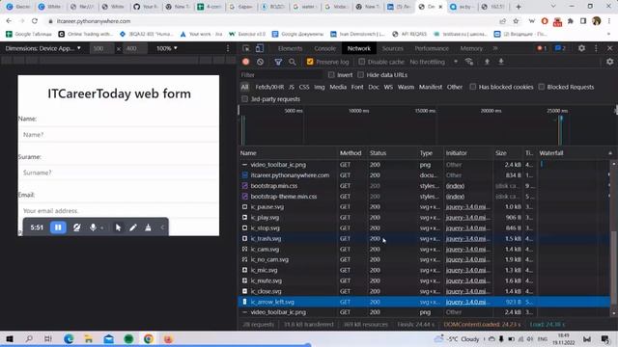Open issues count badge

point(560,48)
